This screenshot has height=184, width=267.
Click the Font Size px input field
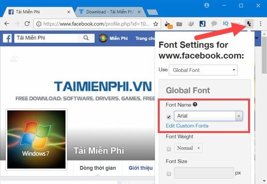(204, 173)
